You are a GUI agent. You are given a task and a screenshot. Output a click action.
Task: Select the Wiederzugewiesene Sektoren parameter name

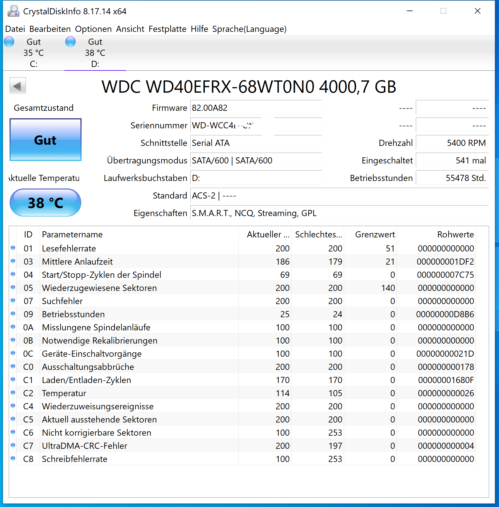100,288
